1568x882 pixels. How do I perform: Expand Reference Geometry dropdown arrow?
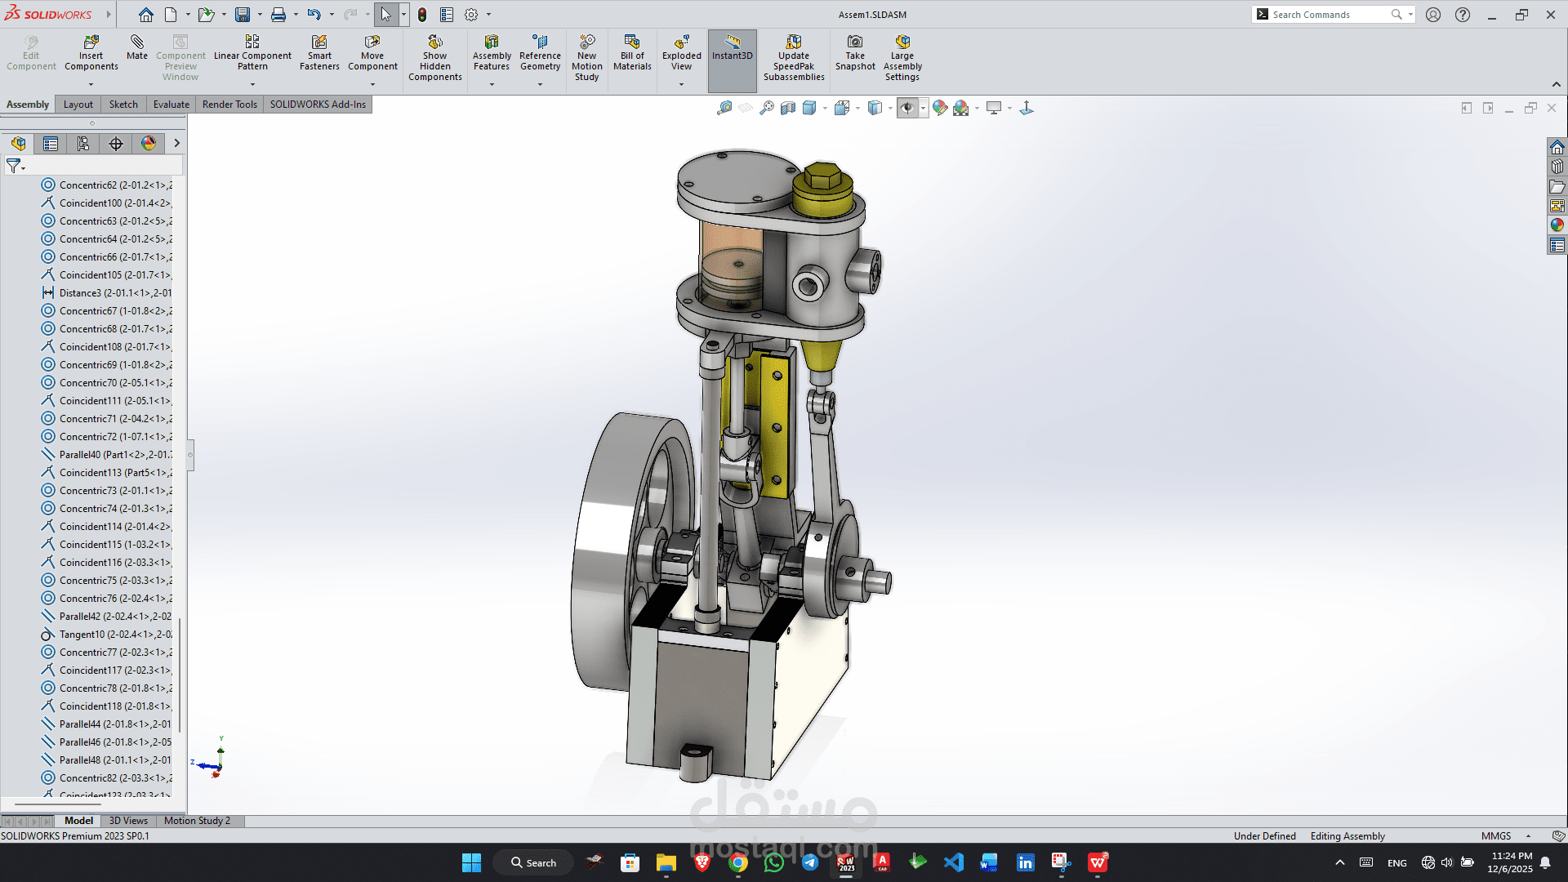coord(540,84)
